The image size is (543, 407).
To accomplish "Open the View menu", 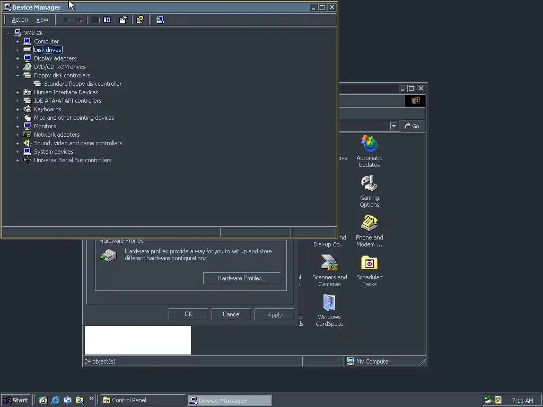I will pos(42,20).
